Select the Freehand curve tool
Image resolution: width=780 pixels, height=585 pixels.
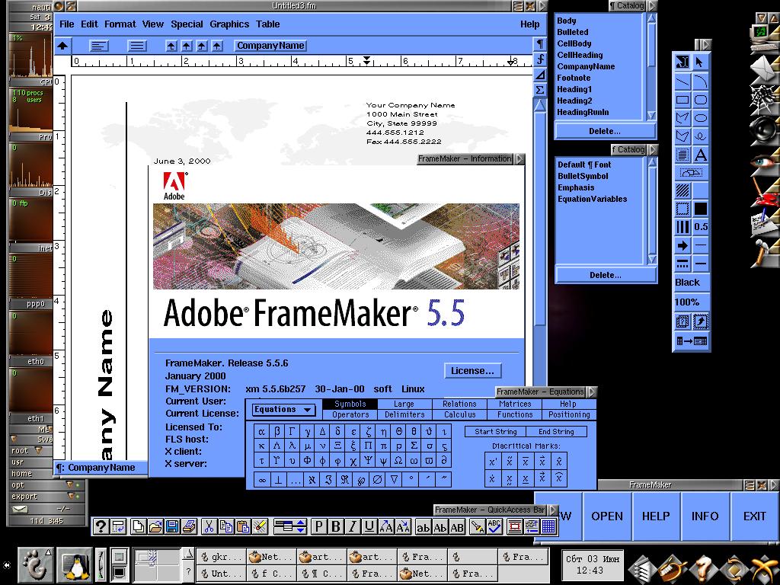coord(701,136)
